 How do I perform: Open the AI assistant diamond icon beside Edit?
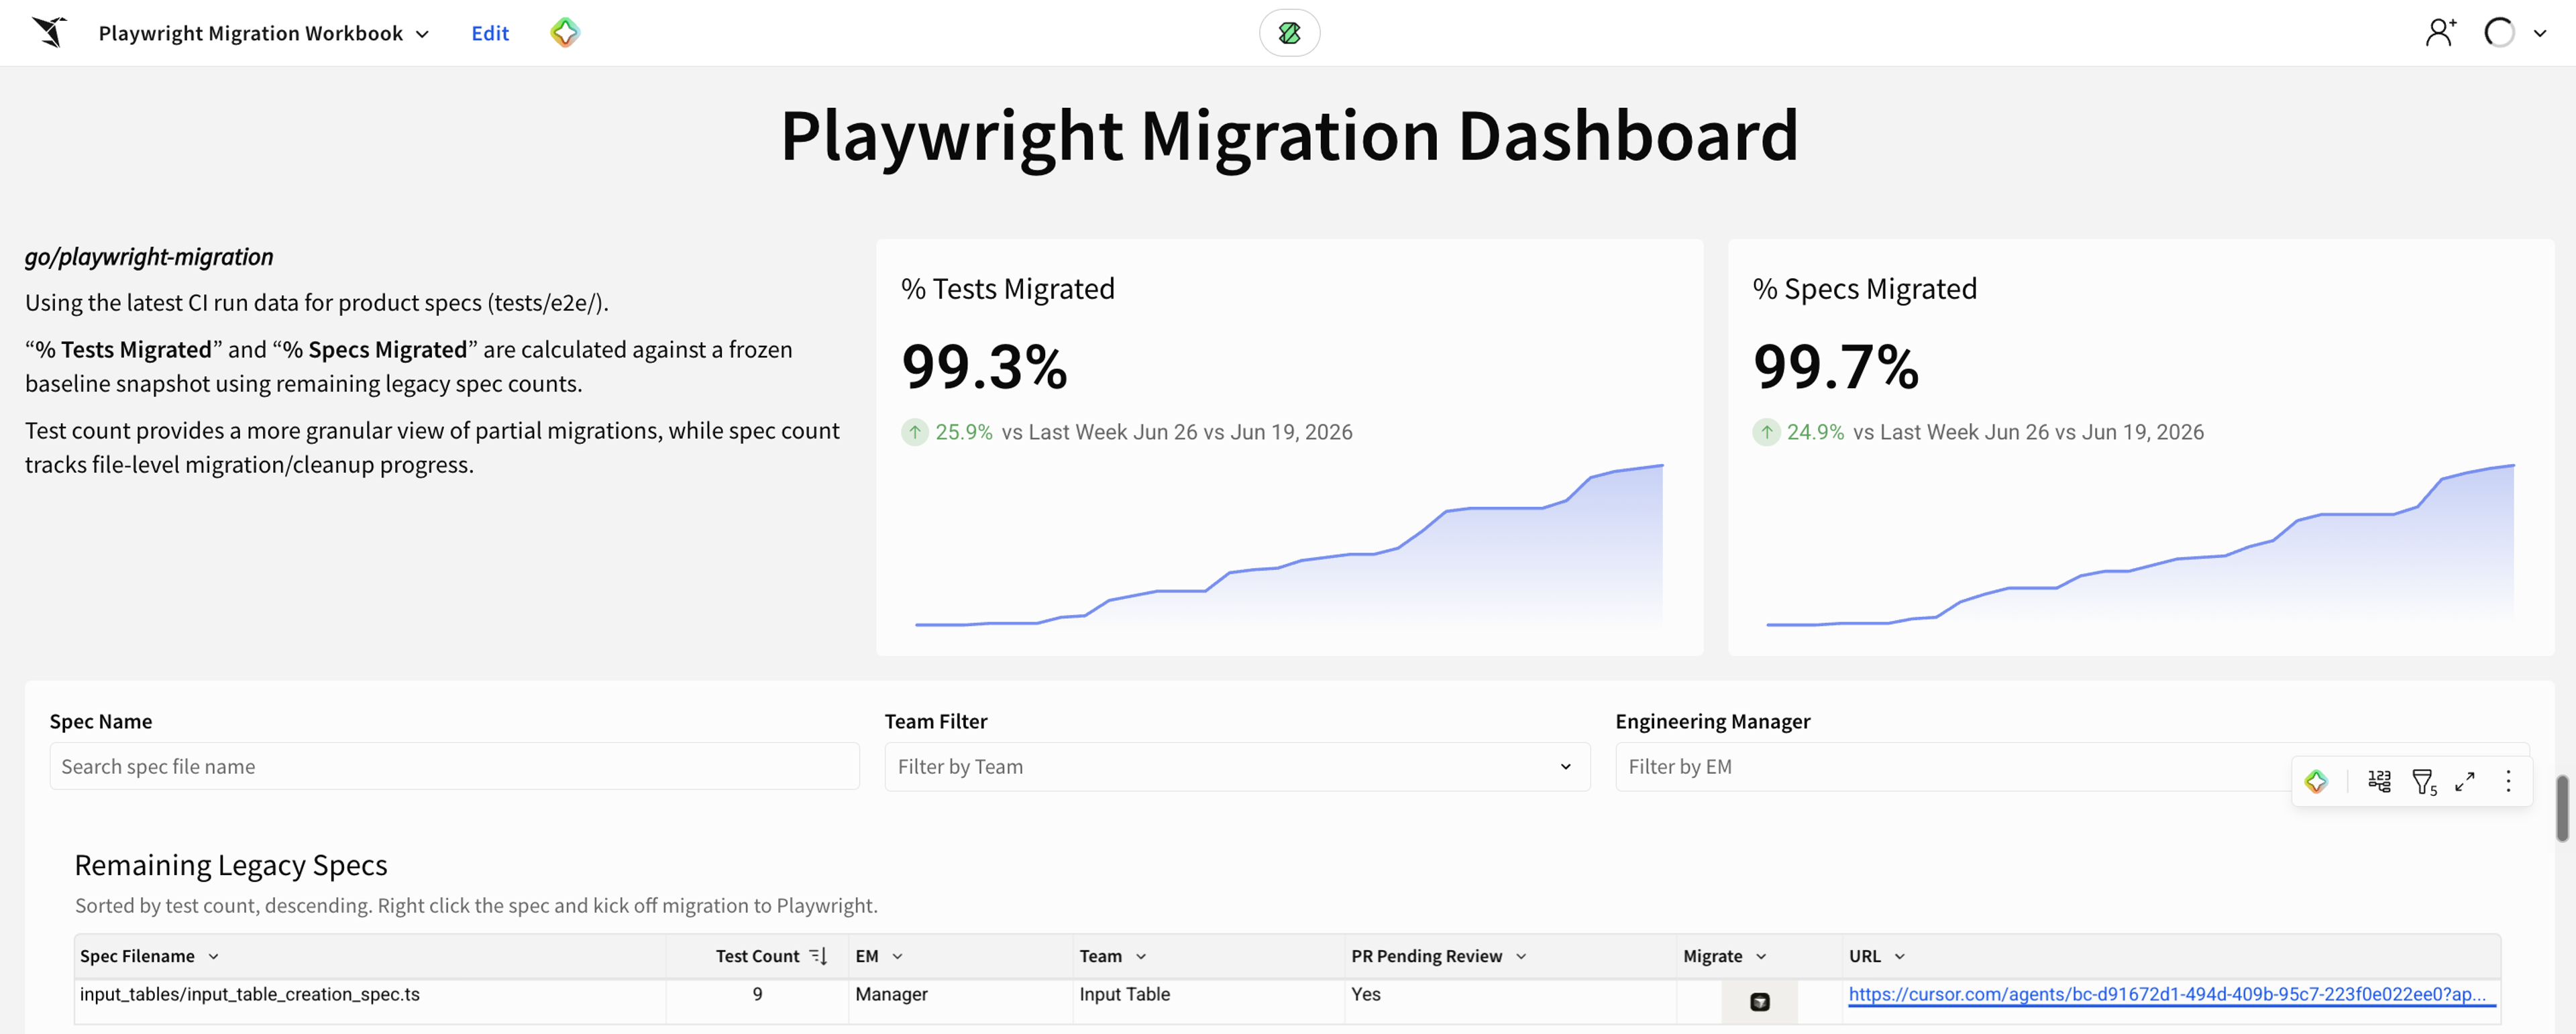pos(565,33)
